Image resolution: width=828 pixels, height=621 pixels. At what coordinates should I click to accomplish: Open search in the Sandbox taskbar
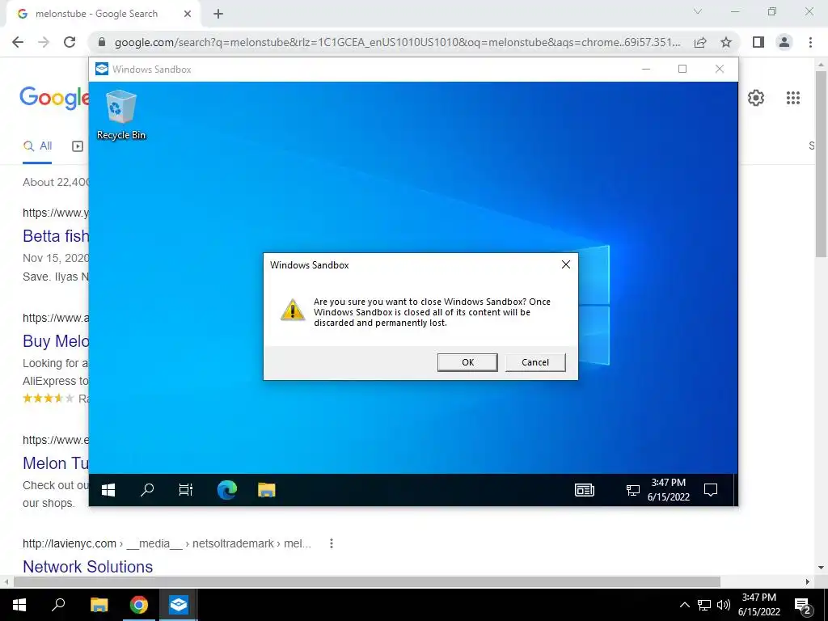point(147,490)
